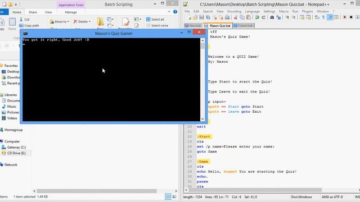Click the console window scroll up arrow
The image size is (360, 202).
point(202,40)
